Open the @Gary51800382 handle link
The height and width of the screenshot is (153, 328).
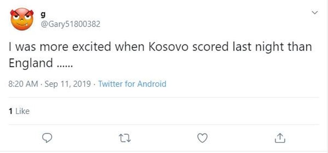pos(70,24)
